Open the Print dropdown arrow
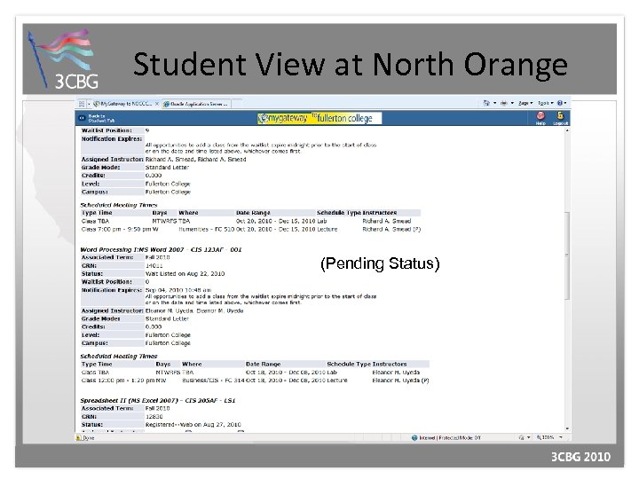The height and width of the screenshot is (479, 639). pos(512,103)
